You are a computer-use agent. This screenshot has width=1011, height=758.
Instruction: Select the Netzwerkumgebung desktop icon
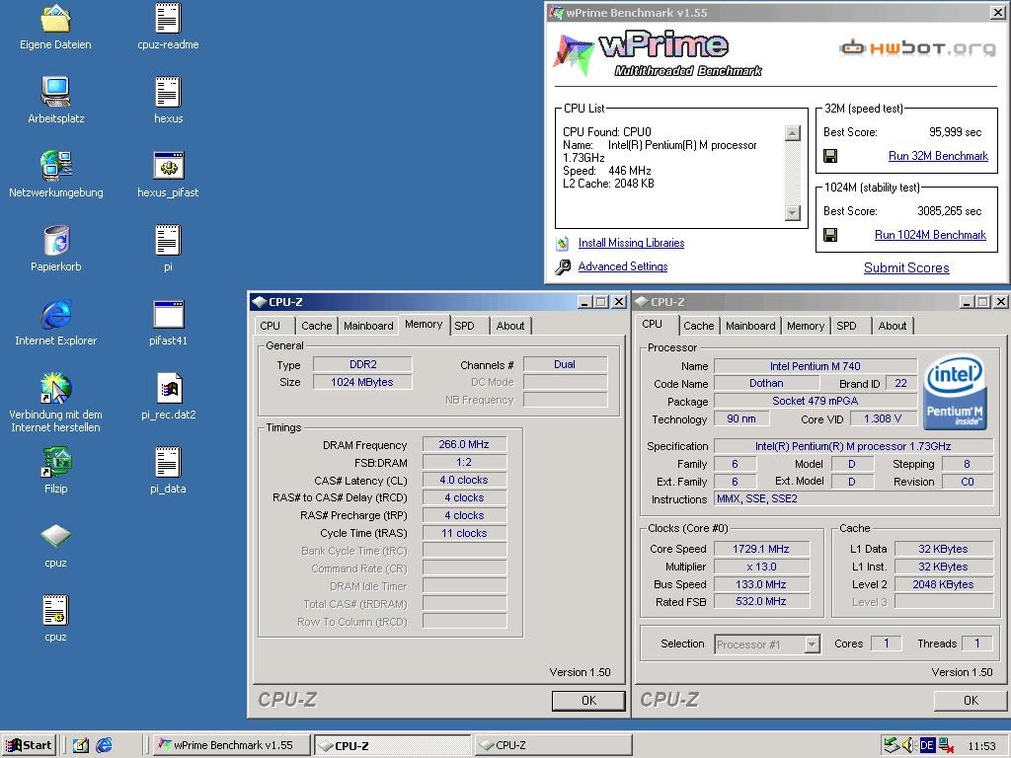pyautogui.click(x=55, y=166)
